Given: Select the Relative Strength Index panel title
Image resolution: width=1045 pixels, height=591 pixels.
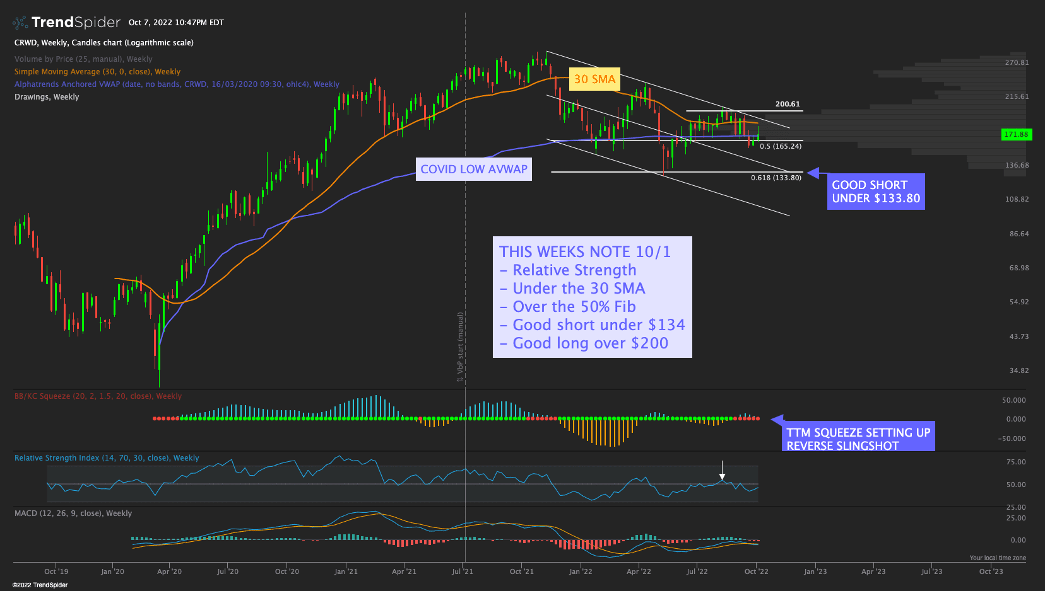Looking at the screenshot, I should click(107, 458).
